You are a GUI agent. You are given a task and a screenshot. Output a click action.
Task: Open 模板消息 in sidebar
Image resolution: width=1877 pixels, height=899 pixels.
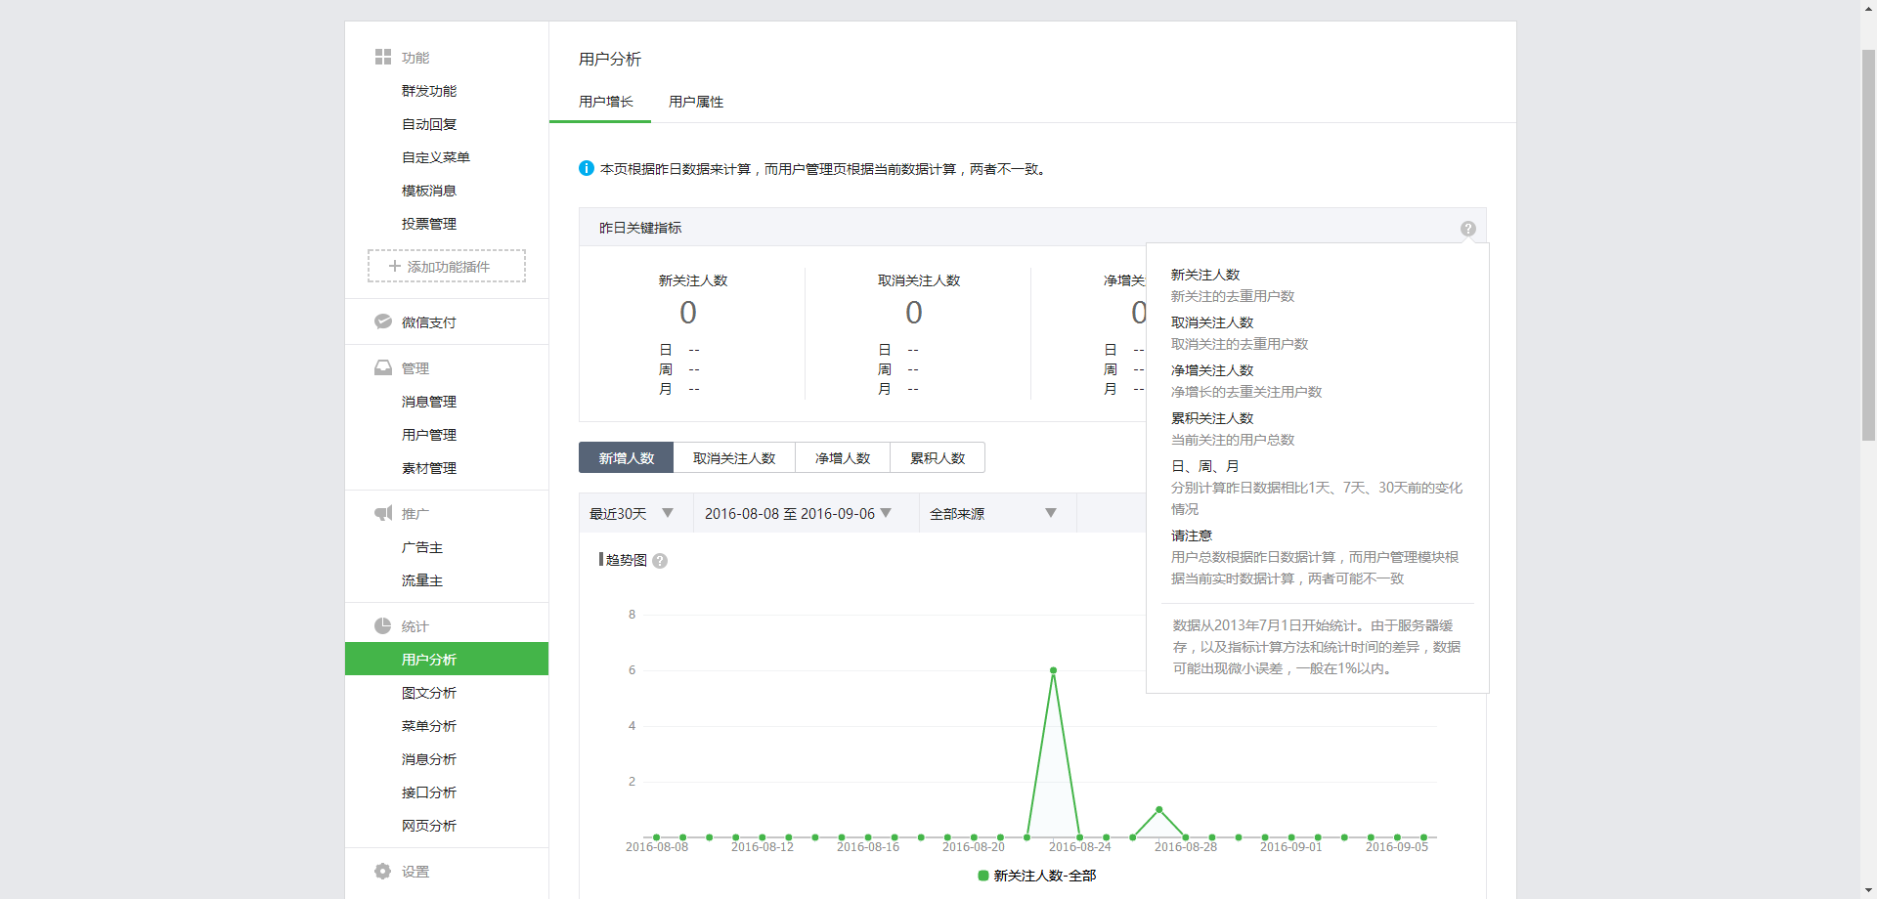pos(429,191)
